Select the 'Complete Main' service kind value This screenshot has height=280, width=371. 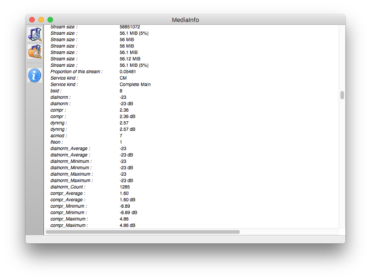[135, 84]
